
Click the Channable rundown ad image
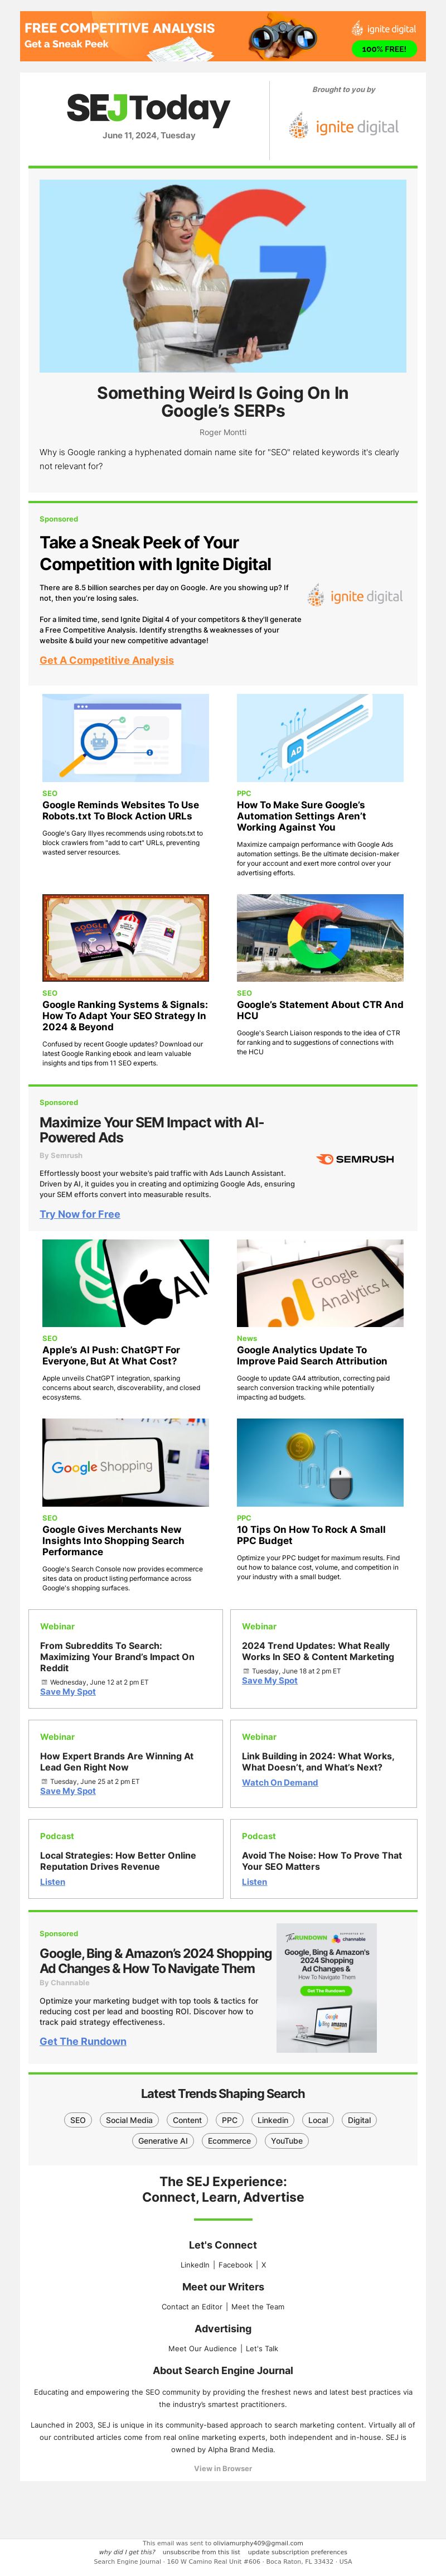(327, 1988)
